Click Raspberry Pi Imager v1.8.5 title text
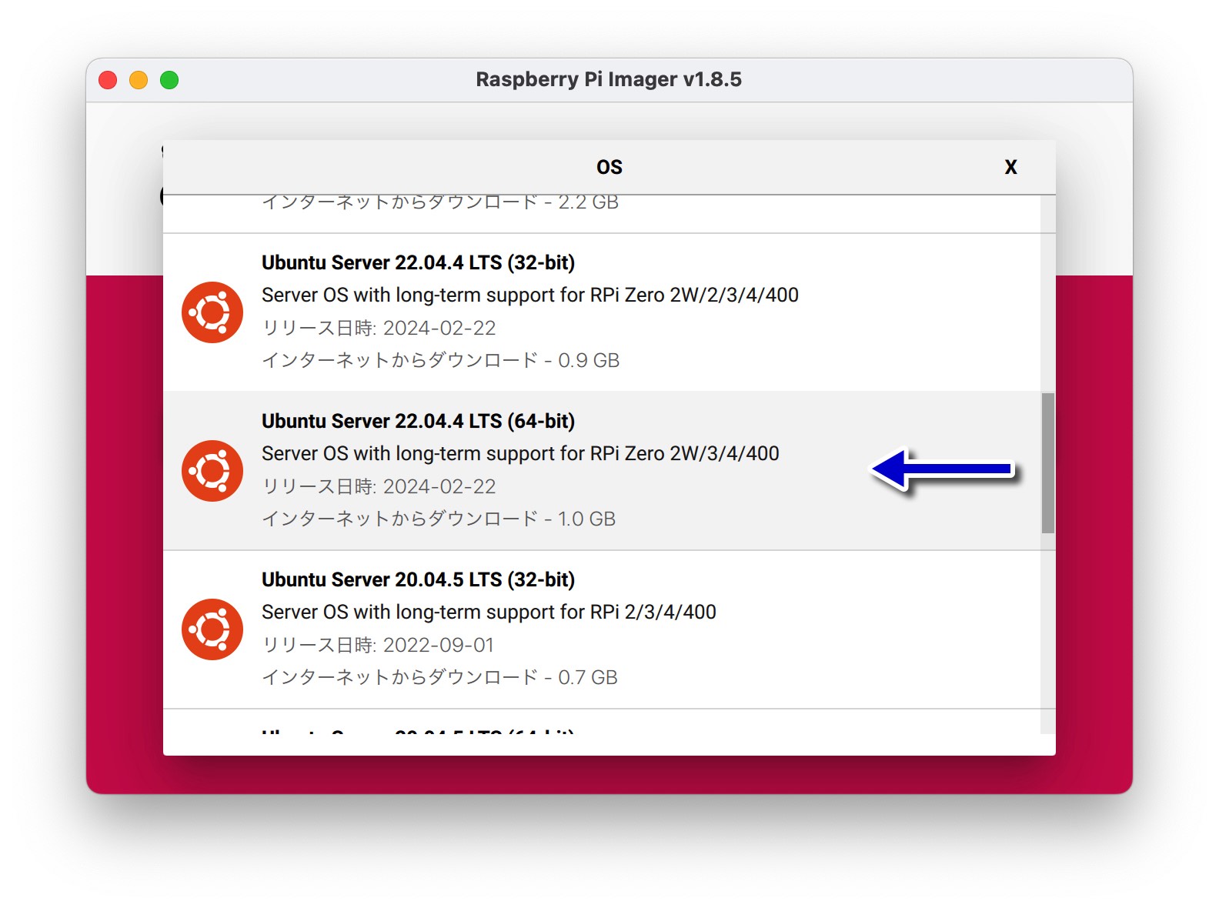The width and height of the screenshot is (1219, 908). (x=609, y=79)
